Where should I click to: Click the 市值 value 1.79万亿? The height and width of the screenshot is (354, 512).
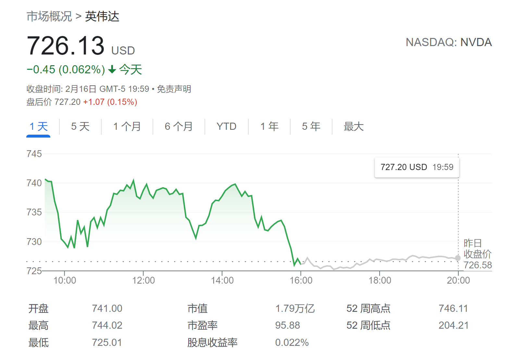[295, 308]
